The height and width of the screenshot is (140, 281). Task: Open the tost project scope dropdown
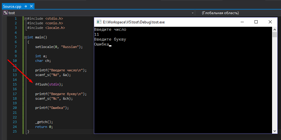[x=192, y=13]
